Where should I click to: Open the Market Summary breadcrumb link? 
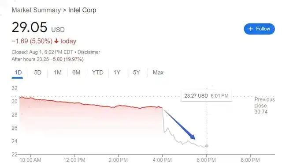(x=36, y=10)
